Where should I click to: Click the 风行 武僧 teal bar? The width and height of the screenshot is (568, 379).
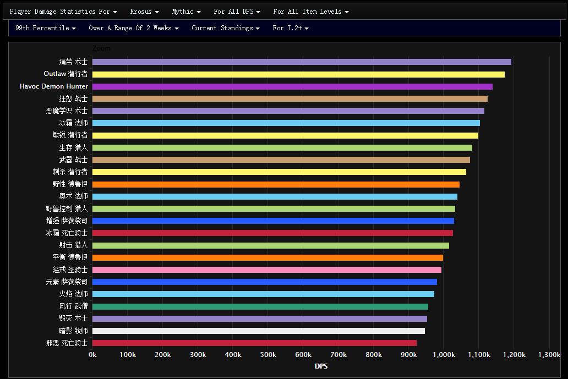[x=260, y=306]
